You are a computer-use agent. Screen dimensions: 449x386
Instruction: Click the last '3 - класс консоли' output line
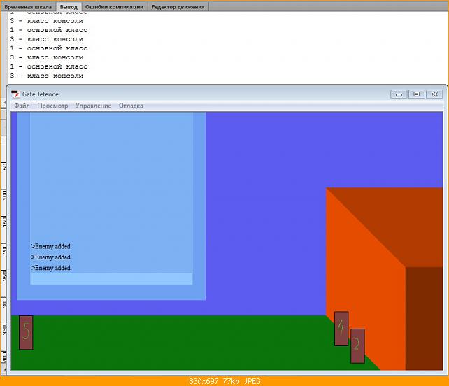[x=47, y=76]
